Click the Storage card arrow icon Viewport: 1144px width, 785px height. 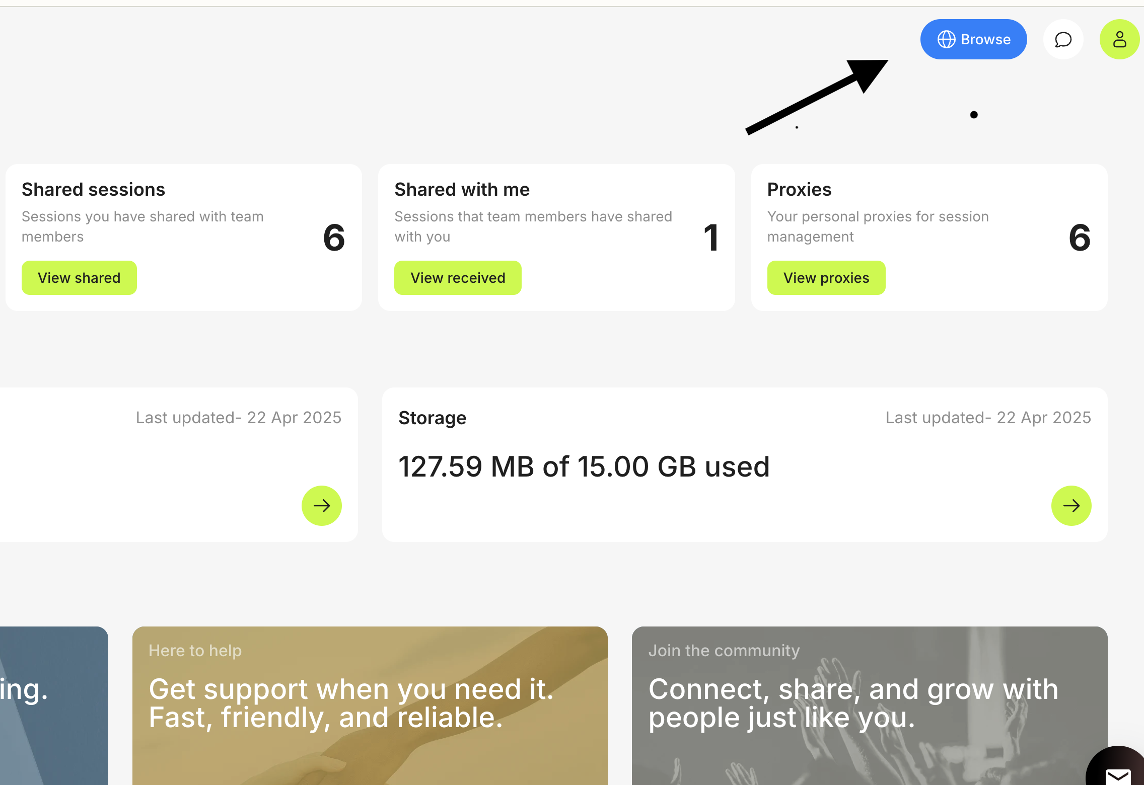point(1071,505)
